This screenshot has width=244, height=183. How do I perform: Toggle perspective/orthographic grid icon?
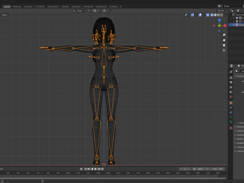click(x=224, y=50)
